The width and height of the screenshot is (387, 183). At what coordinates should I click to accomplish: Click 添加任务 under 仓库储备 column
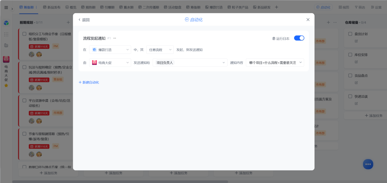(374, 116)
